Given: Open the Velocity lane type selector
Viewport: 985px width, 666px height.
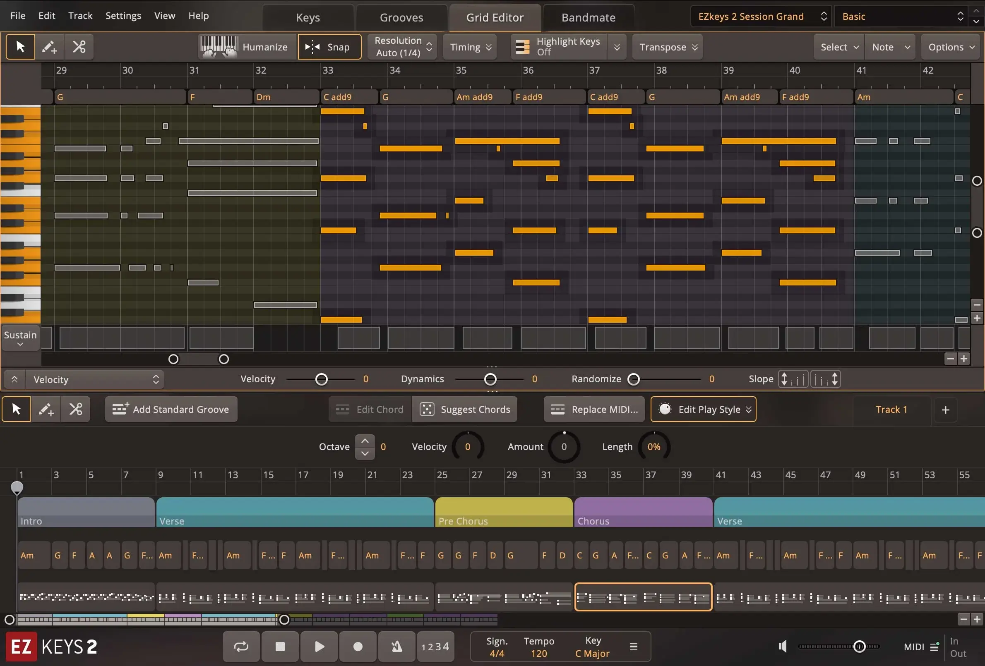Looking at the screenshot, I should pos(95,379).
